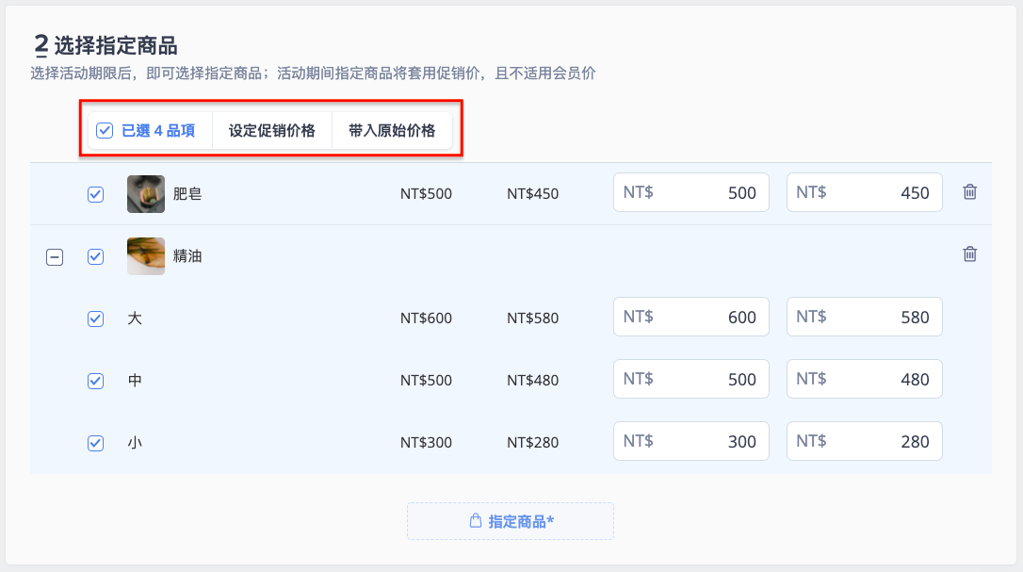Uncheck the 肥皂 product checkbox
Viewport: 1023px width, 572px height.
tap(95, 194)
